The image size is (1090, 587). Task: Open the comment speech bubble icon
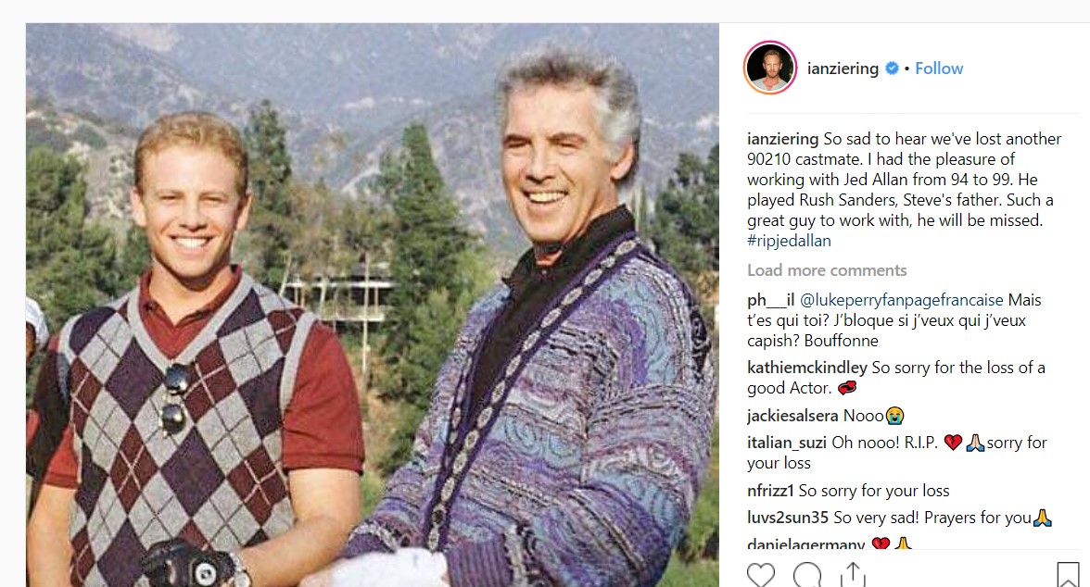pos(807,575)
